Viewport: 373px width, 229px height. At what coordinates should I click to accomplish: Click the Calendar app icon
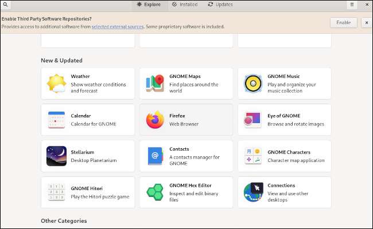56,120
